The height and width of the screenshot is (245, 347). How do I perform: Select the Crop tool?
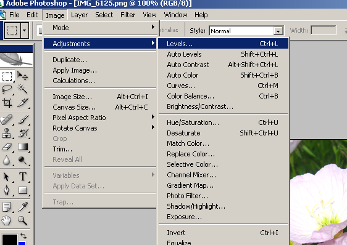click(x=7, y=103)
